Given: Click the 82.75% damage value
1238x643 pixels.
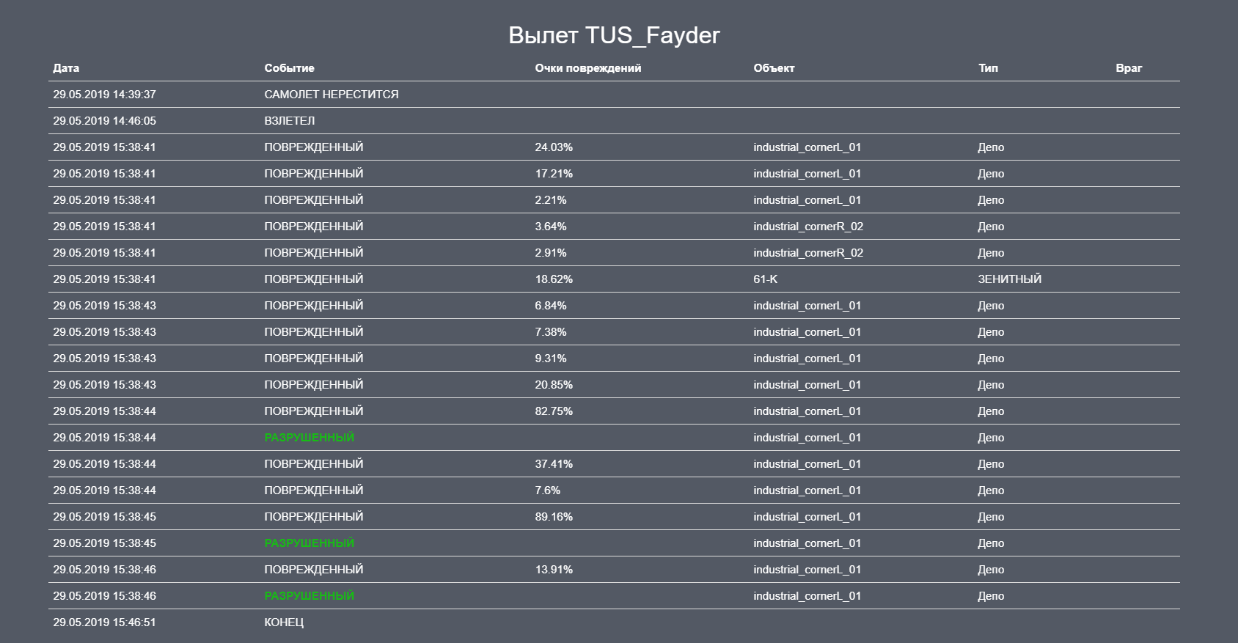Looking at the screenshot, I should (x=554, y=411).
